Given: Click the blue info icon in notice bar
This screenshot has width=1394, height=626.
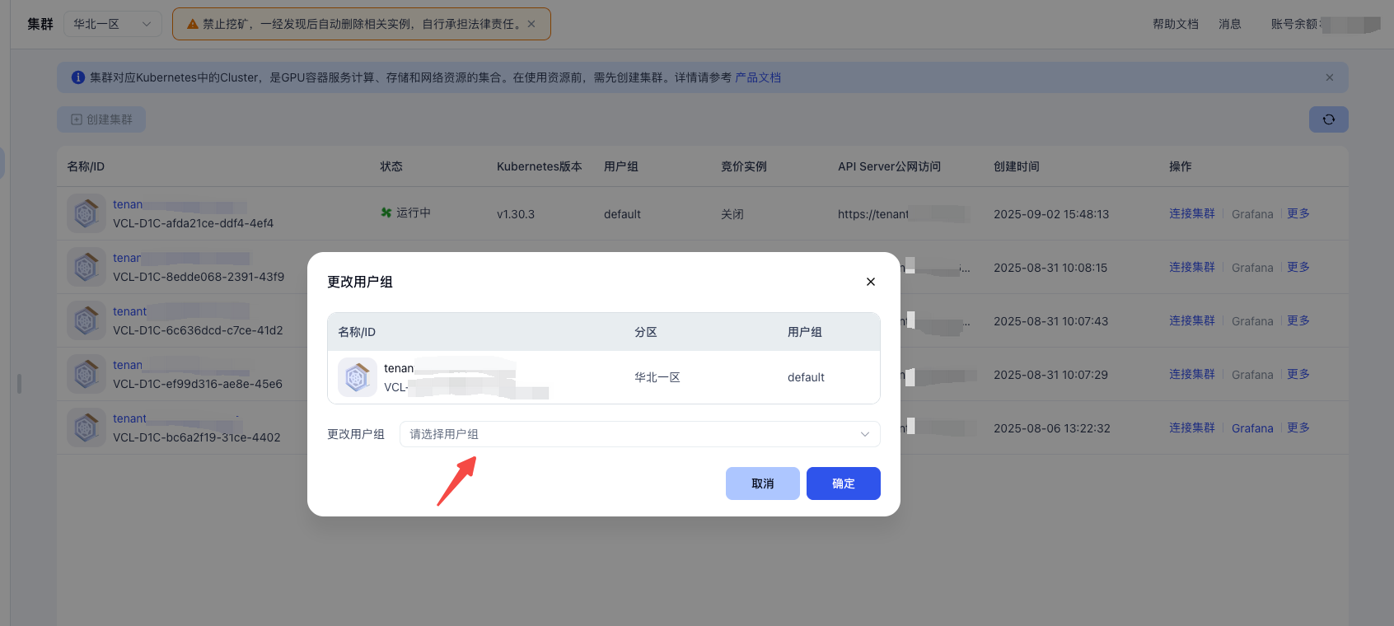Looking at the screenshot, I should point(78,77).
